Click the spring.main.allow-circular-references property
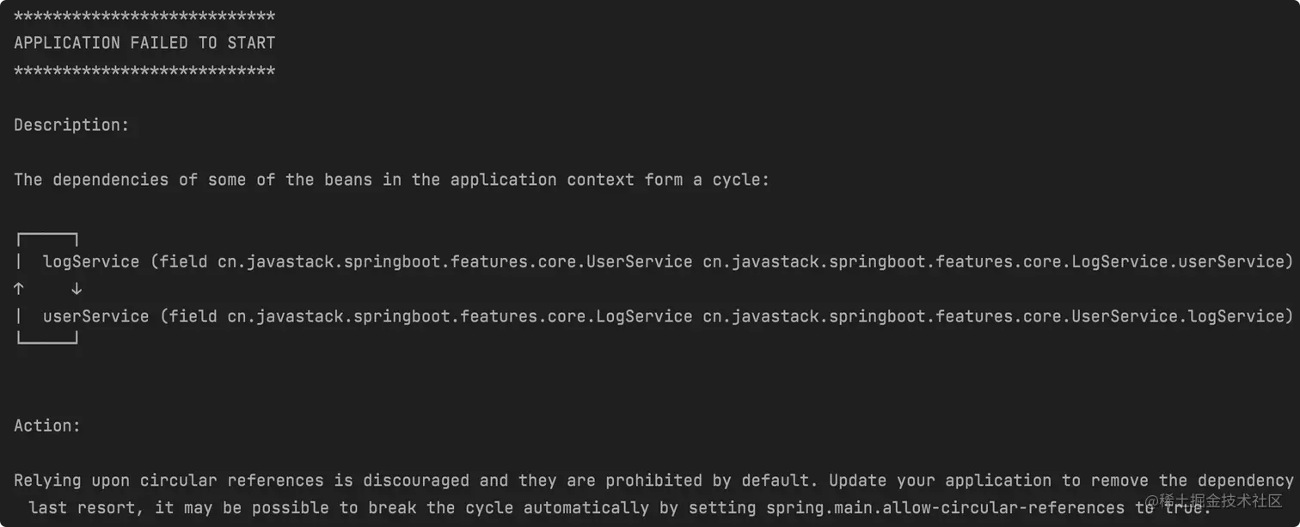Screen dimensions: 1300x527 945,508
